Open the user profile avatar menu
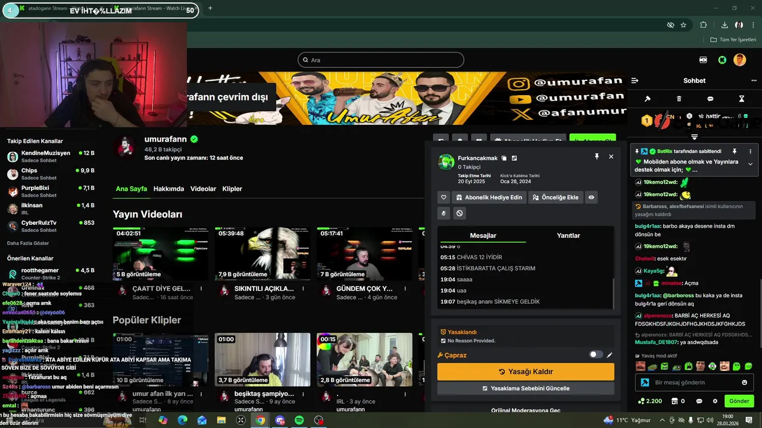This screenshot has height=428, width=762. click(739, 60)
